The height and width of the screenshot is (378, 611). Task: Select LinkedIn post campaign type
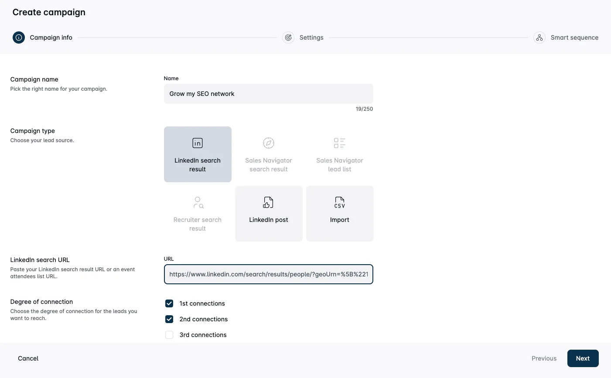pos(269,214)
